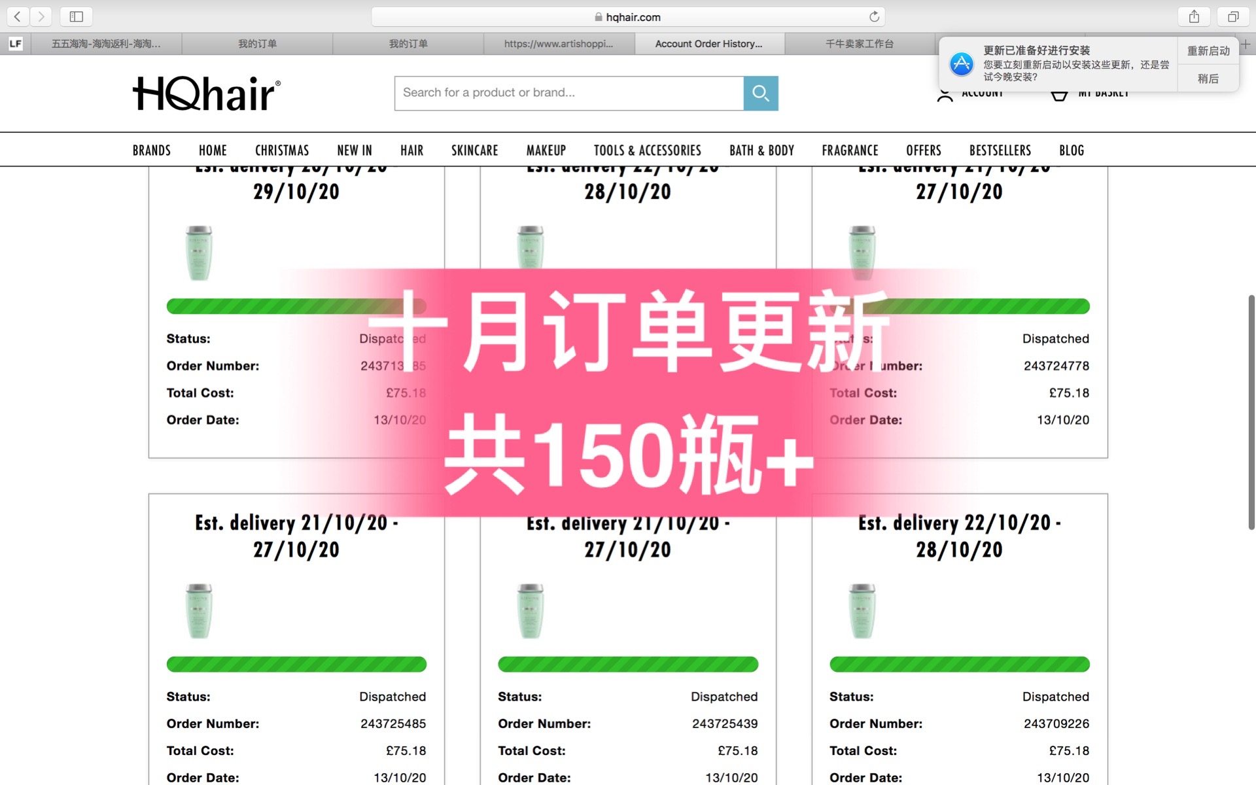Click the blue search magnifier button

760,93
